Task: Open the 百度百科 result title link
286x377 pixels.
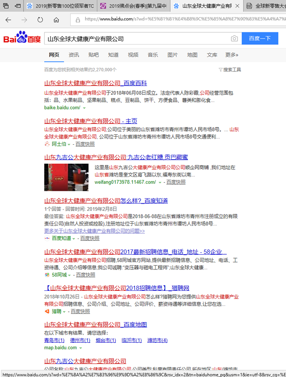Action: [96, 83]
